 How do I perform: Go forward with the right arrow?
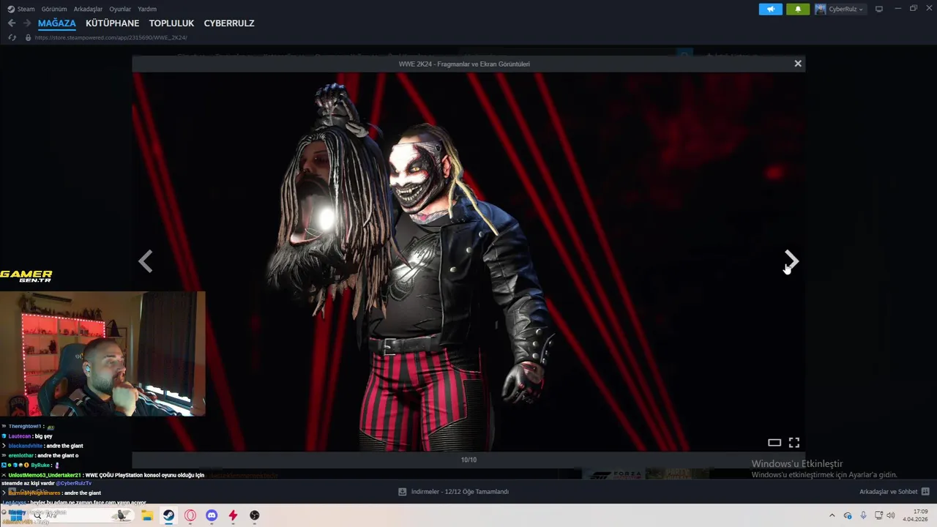click(x=27, y=23)
